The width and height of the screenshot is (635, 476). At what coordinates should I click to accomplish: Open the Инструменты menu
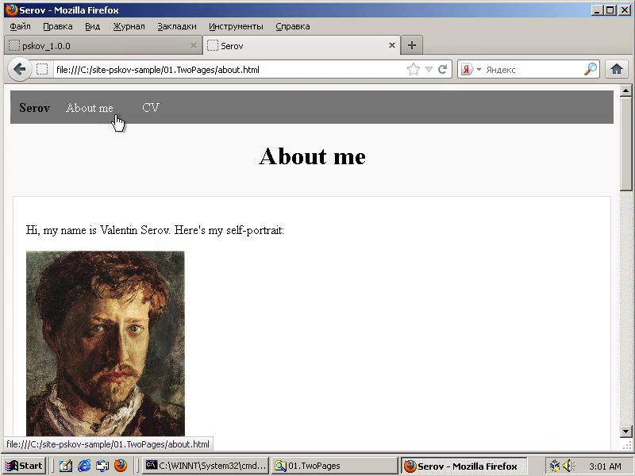pos(236,26)
